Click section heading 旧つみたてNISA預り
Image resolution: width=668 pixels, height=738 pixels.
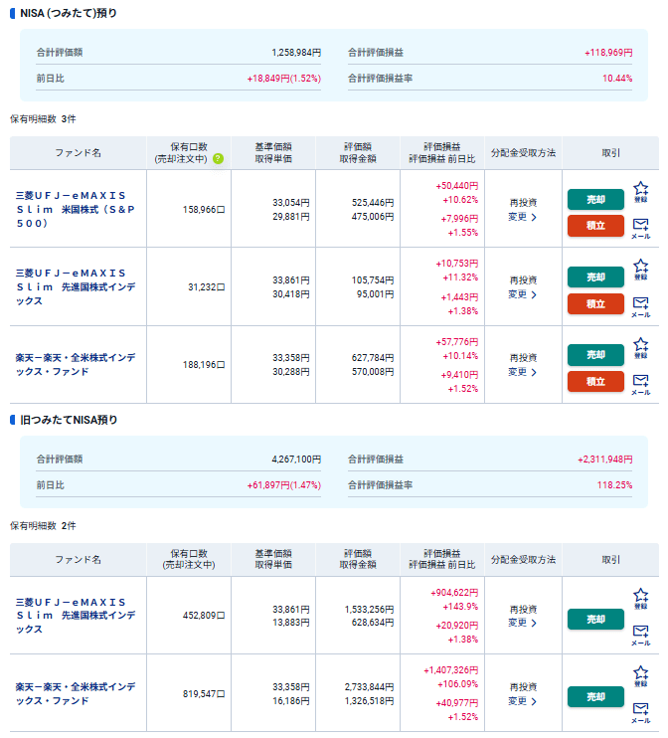click(69, 420)
